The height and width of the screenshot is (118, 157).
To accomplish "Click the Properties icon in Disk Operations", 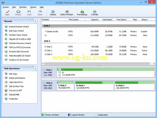I will [6, 99].
